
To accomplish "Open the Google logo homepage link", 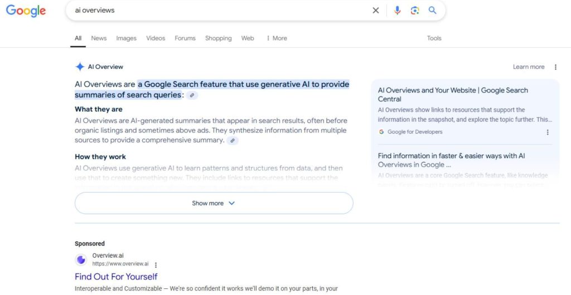I will (26, 11).
